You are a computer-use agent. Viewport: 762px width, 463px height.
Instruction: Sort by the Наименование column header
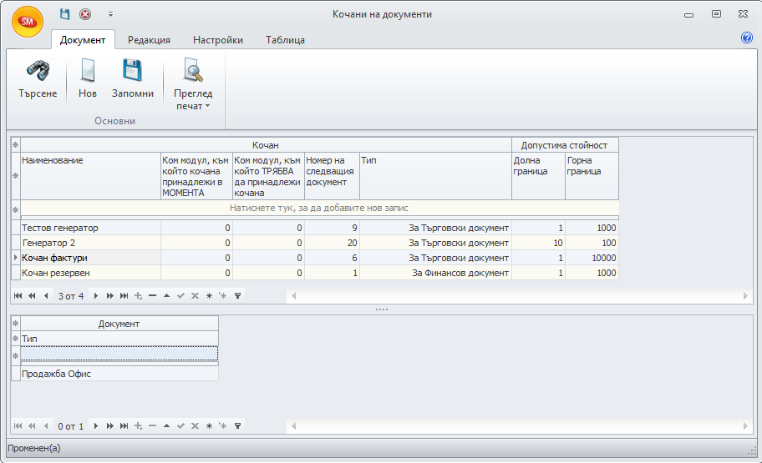(90, 176)
